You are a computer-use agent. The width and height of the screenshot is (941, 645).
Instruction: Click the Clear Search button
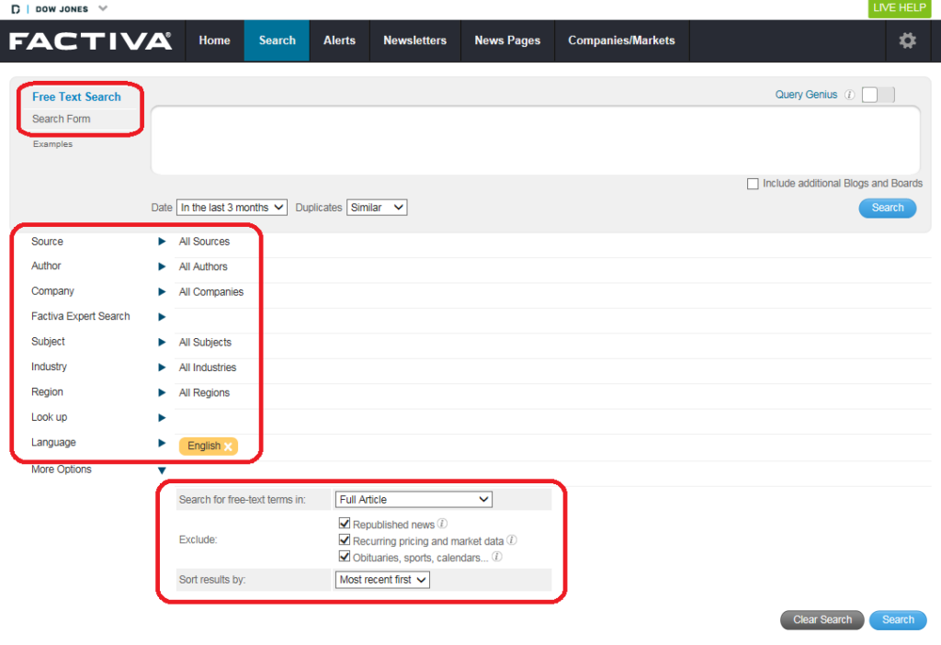tap(822, 619)
